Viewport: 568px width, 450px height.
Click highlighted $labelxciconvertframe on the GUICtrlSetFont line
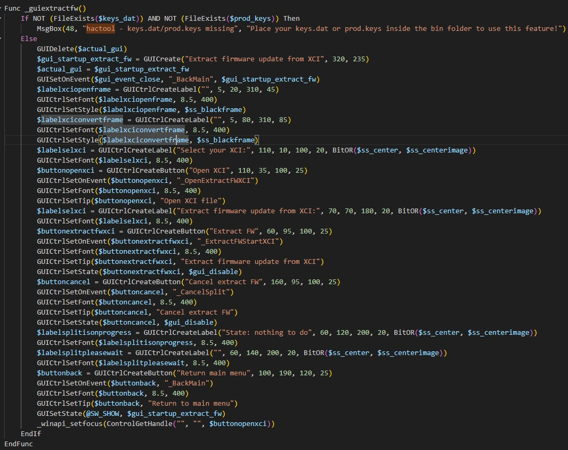pyautogui.click(x=142, y=130)
